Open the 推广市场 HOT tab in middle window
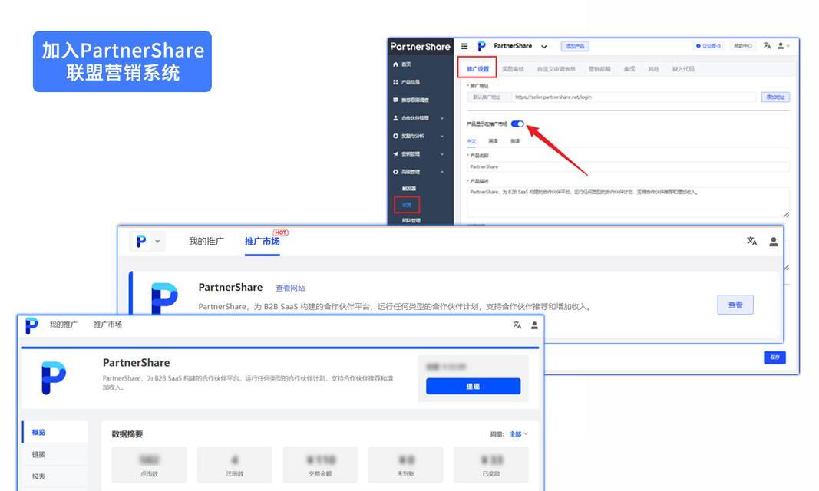Screen dimensions: 819x491 [263, 241]
